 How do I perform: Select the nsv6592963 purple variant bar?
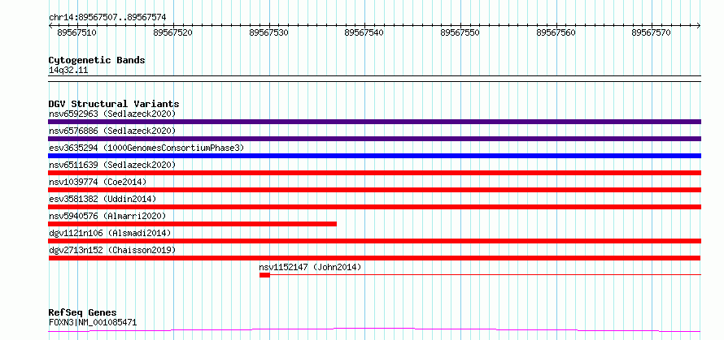click(x=374, y=122)
